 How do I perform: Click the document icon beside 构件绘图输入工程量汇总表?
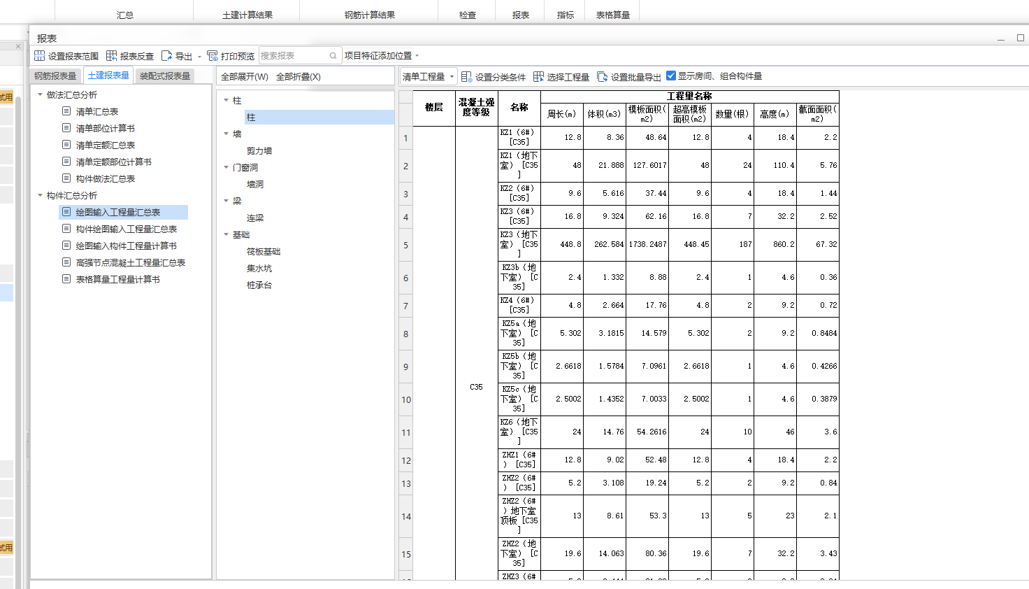point(66,229)
